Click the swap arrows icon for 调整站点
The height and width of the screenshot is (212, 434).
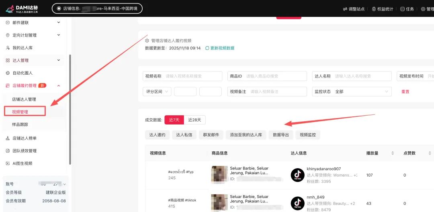point(345,9)
